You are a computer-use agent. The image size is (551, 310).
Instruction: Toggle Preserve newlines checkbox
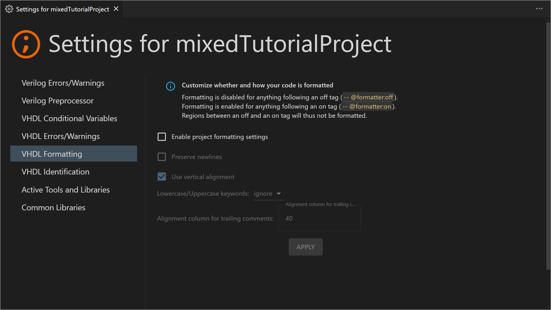pyautogui.click(x=162, y=157)
